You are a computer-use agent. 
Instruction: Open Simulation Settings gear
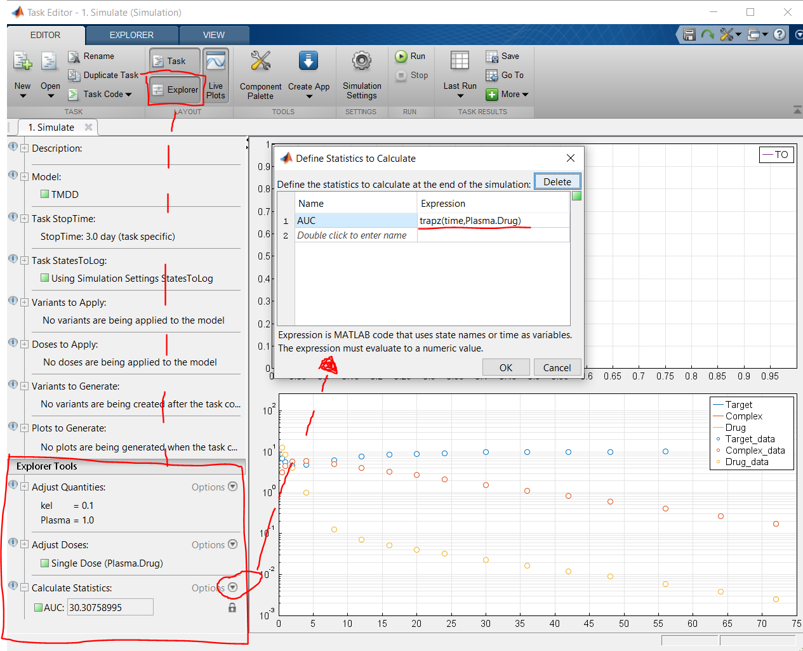click(x=361, y=62)
